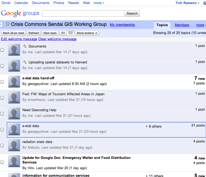Check the Uploading spatial datasets checkbox
The width and height of the screenshot is (206, 177).
pos(2,66)
